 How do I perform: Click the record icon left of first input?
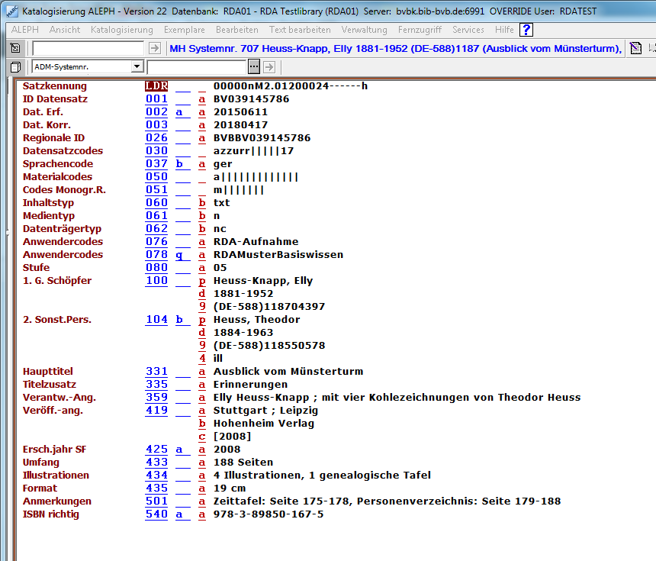15,48
